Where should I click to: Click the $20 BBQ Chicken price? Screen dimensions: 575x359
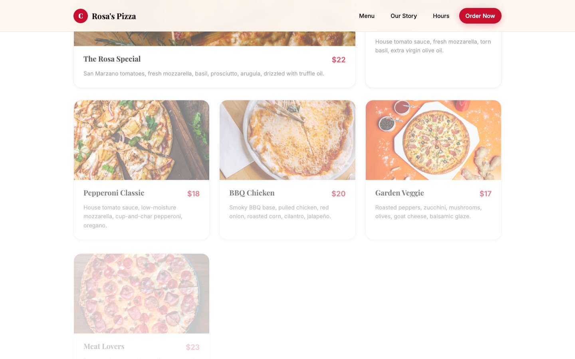339,194
